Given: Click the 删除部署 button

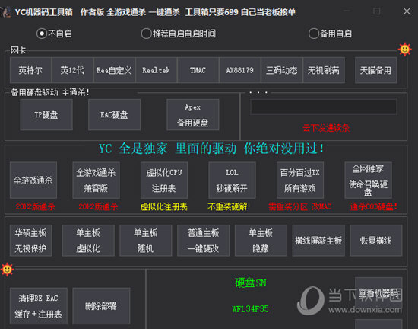Looking at the screenshot, I should coord(101,305).
